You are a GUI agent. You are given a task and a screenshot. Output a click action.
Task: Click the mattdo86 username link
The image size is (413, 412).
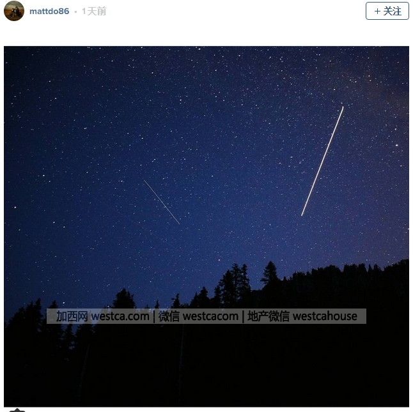(x=49, y=11)
